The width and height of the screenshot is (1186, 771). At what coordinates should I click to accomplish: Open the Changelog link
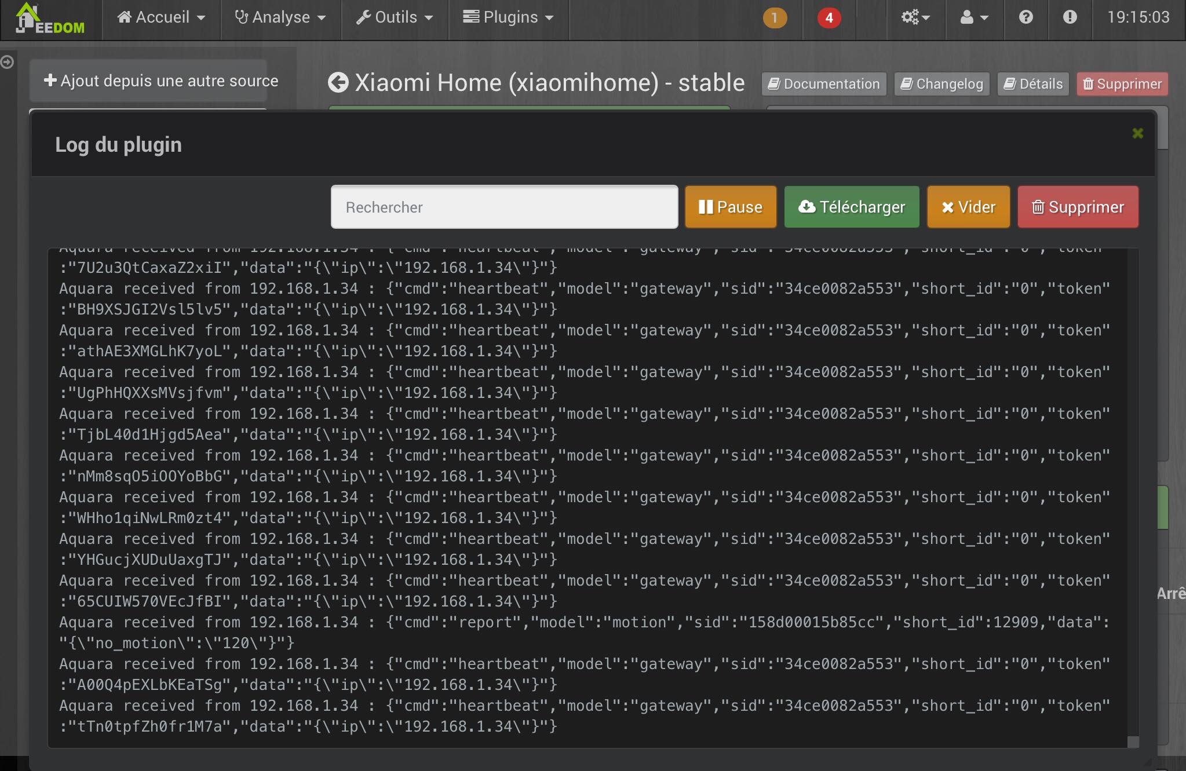[x=942, y=84]
